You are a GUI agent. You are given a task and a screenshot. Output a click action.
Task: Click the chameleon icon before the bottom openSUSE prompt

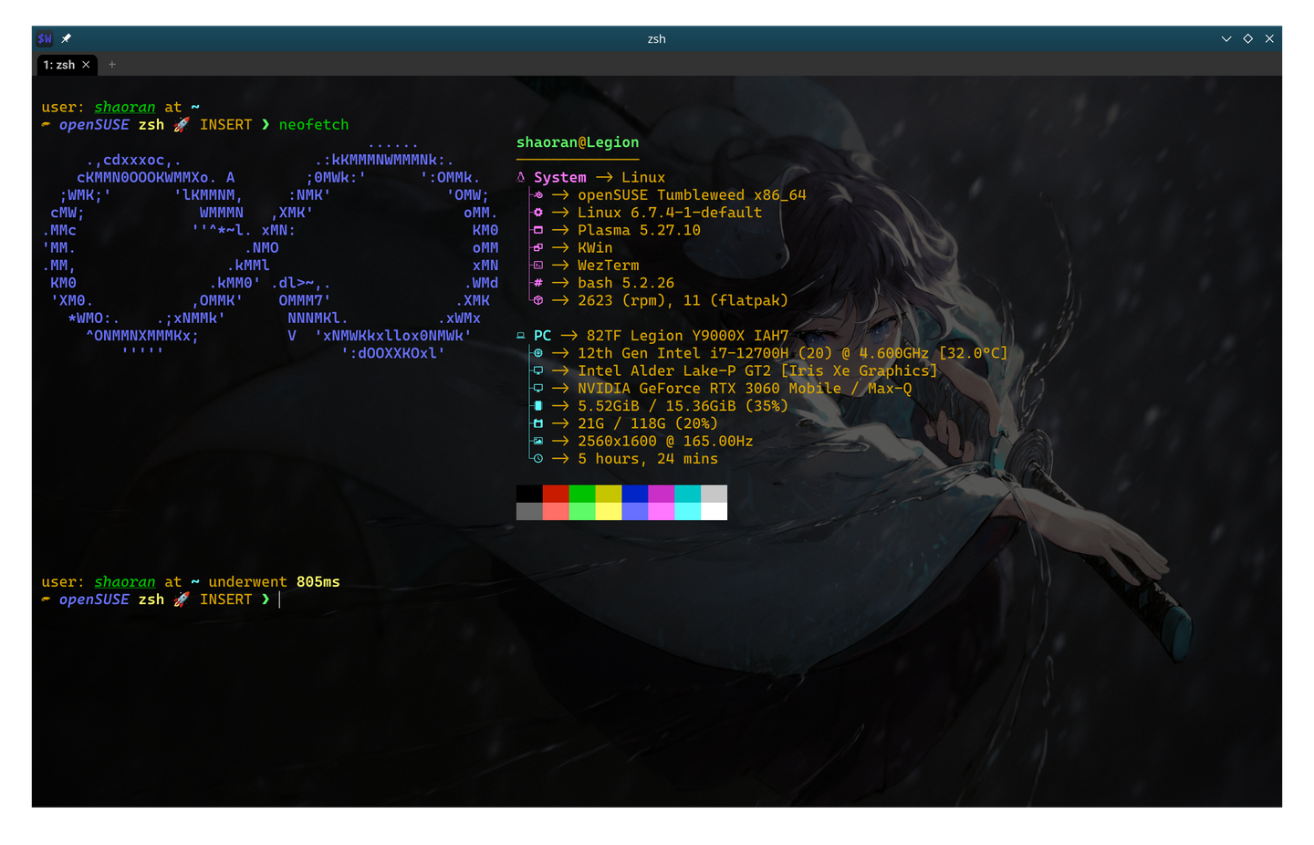(x=46, y=600)
